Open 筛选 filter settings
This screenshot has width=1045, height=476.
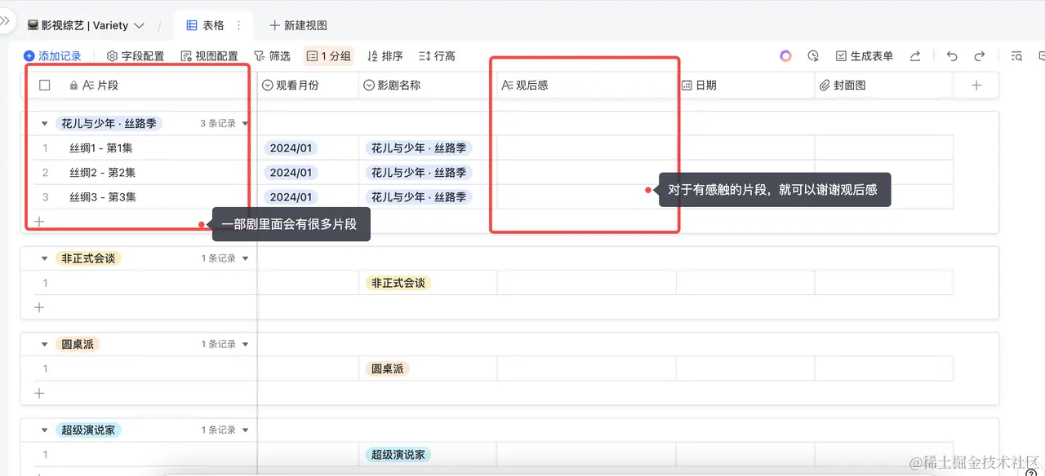tap(273, 55)
